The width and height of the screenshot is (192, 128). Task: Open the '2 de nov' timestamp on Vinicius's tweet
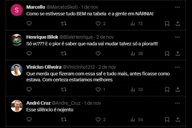(107, 67)
